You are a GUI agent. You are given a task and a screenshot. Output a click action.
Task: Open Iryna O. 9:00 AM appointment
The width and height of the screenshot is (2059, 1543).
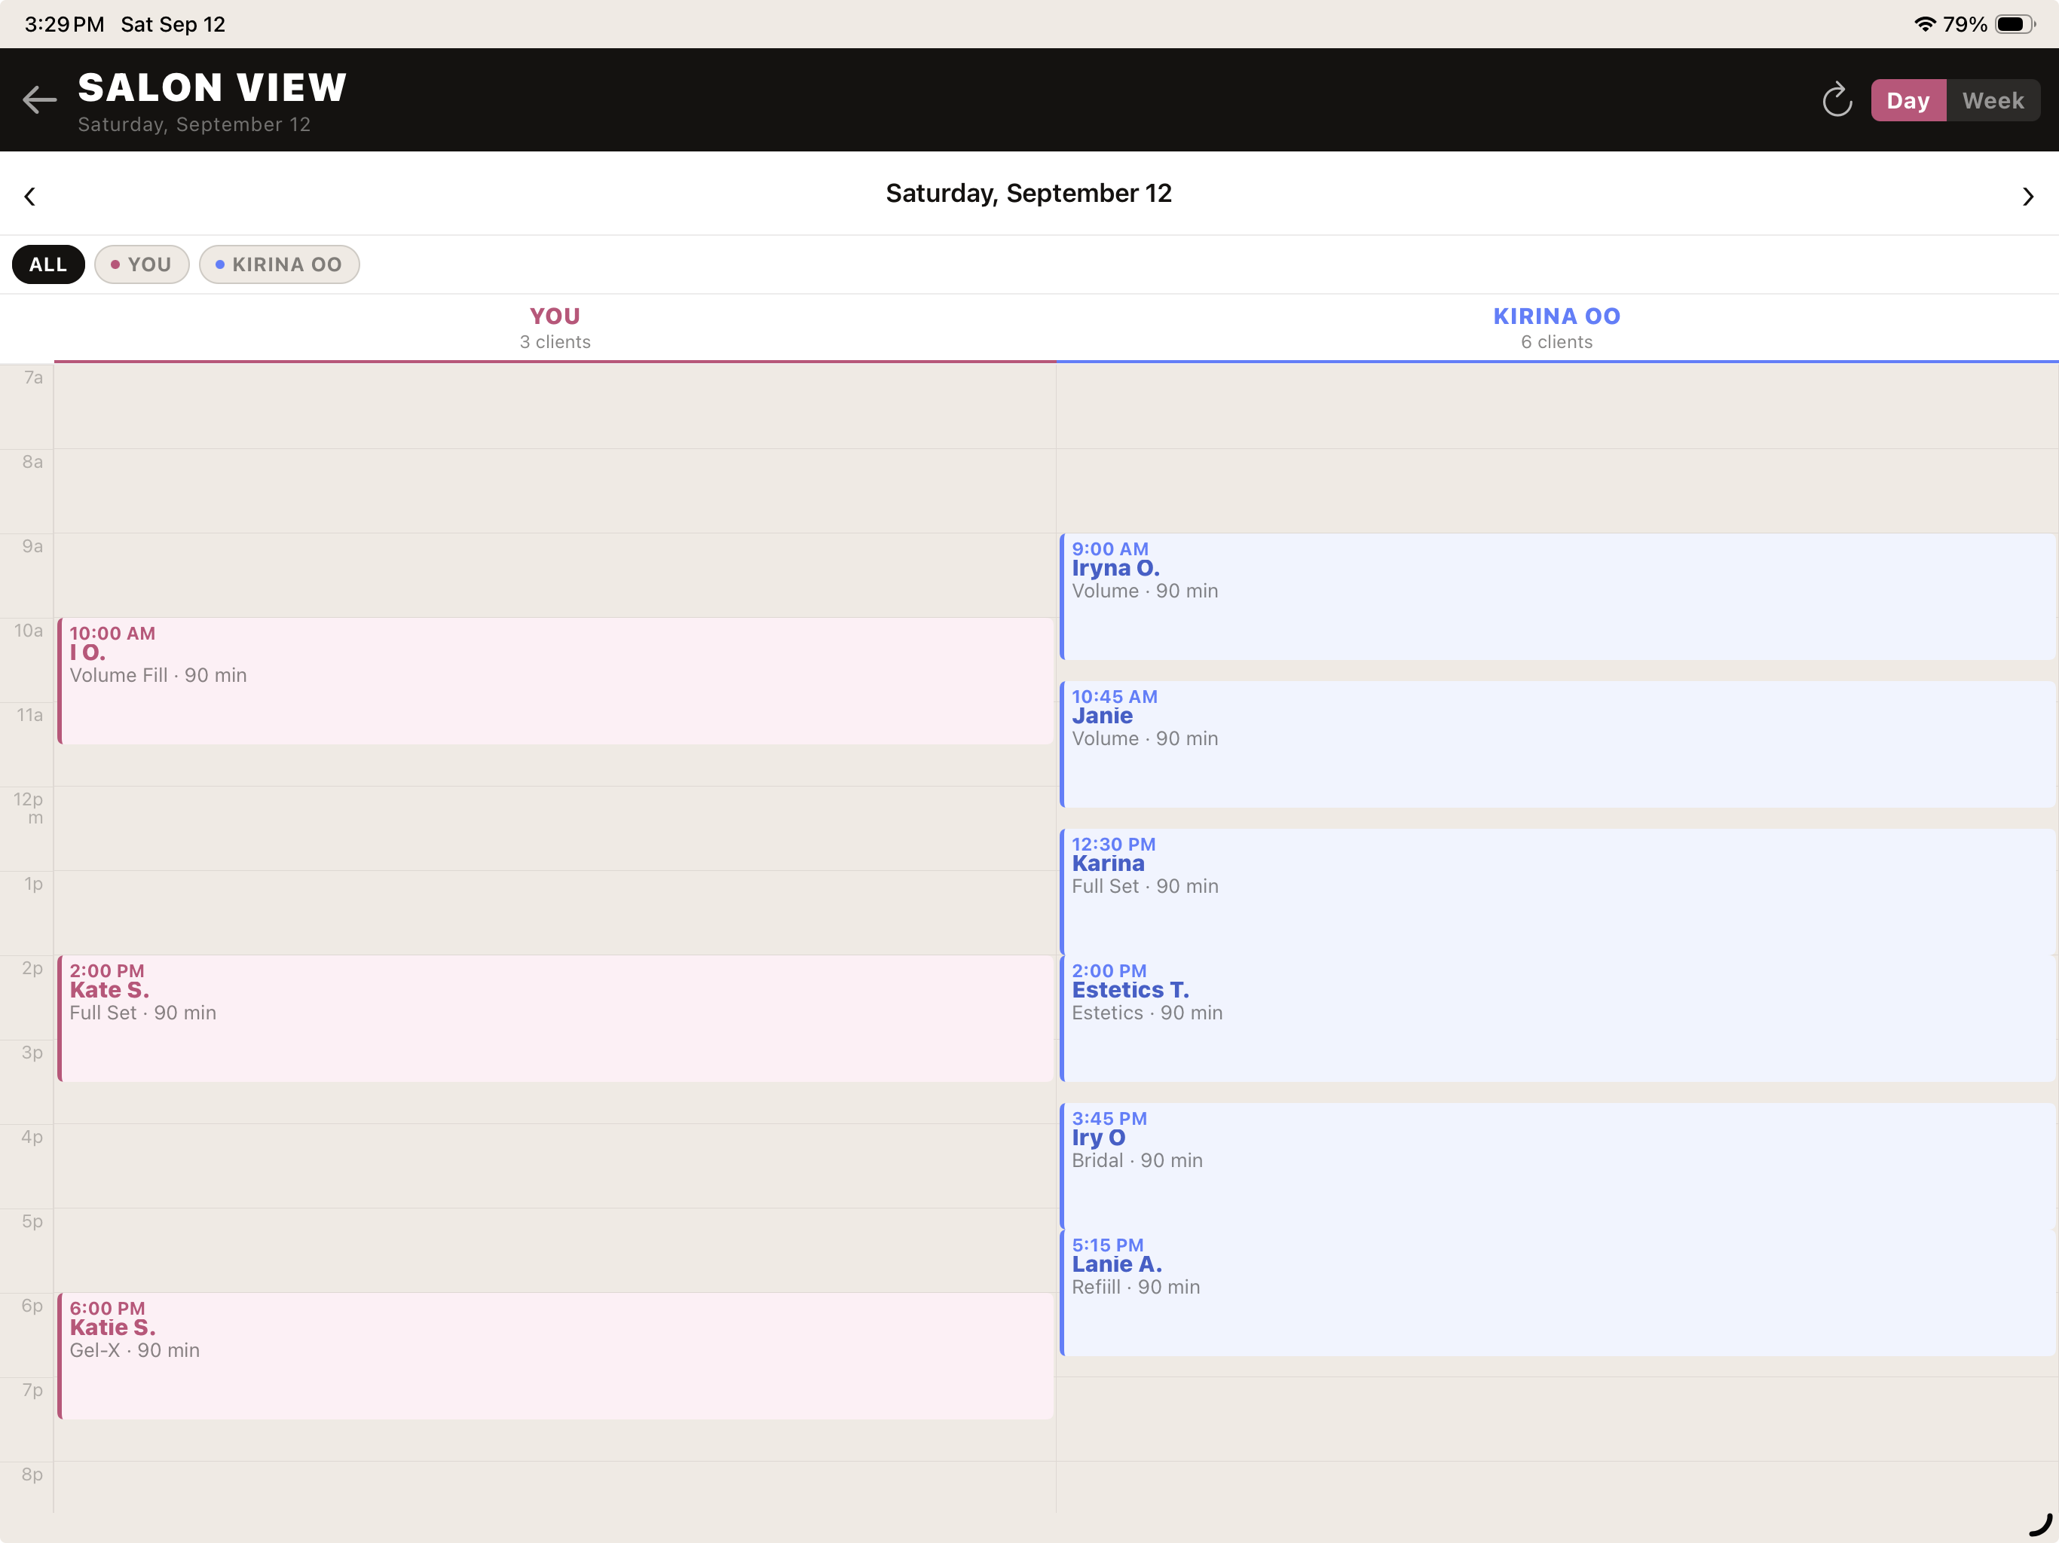pyautogui.click(x=1556, y=597)
